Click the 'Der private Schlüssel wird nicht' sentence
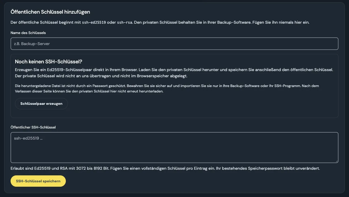The width and height of the screenshot is (349, 197). tap(101, 76)
